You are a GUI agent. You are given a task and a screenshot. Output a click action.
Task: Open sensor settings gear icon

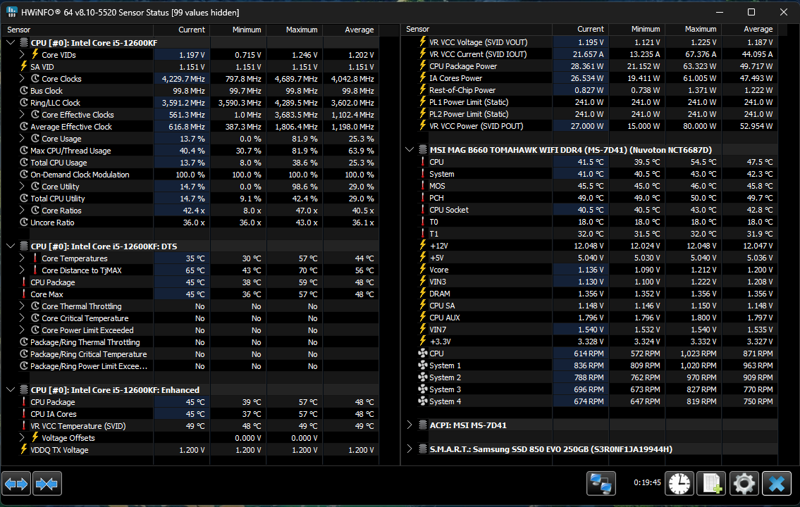pos(744,484)
